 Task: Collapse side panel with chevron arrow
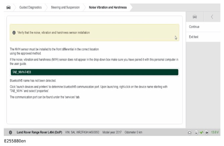[x=212, y=17]
